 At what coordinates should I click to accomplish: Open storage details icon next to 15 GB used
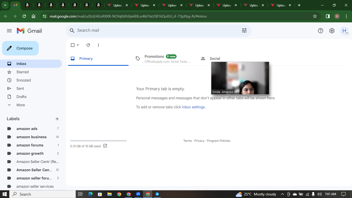(105, 146)
